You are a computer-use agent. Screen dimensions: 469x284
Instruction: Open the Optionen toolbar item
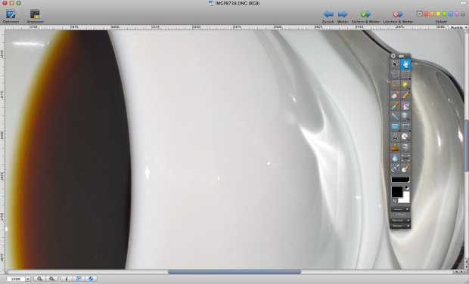coord(11,16)
